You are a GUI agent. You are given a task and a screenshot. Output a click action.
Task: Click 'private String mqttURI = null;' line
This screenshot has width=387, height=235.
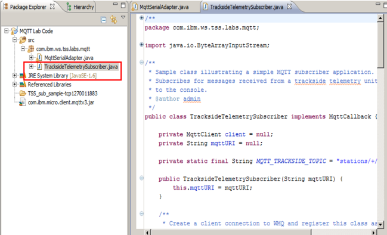(210, 143)
